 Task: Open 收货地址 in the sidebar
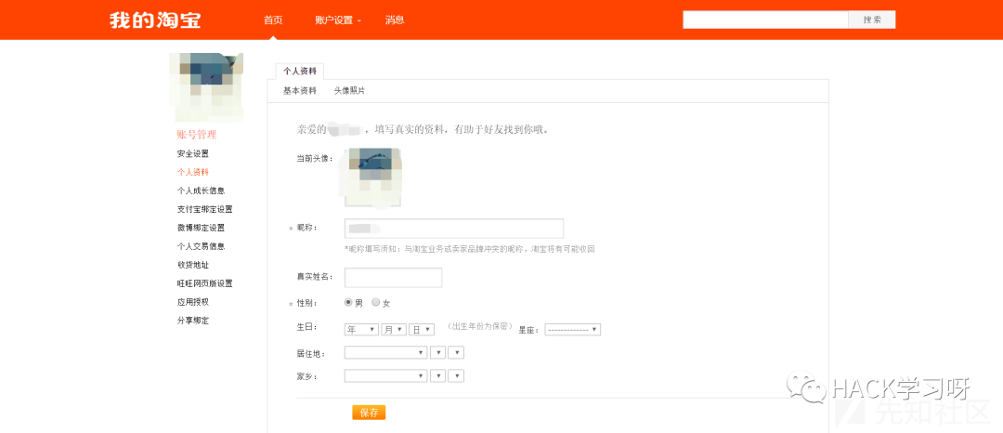tap(193, 265)
